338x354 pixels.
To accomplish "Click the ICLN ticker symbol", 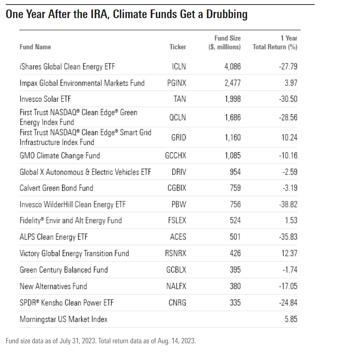I will pyautogui.click(x=179, y=66).
